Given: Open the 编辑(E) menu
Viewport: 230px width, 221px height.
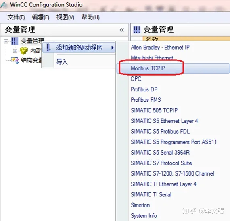Looking at the screenshot, I should (41, 17).
